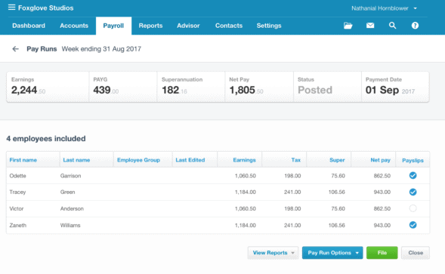Open the Advisor tab
Screen dimensions: 445x274
click(x=188, y=26)
